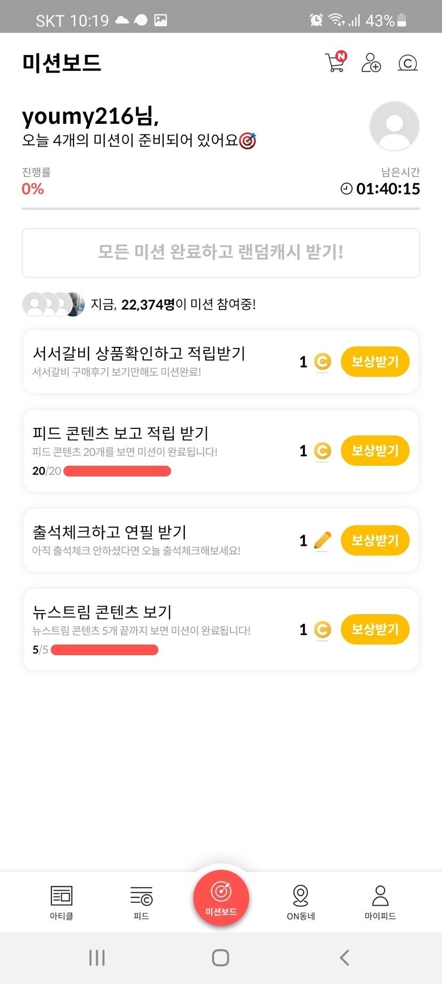Tap the profile avatar picture
Screen dimensions: 442x984
(394, 126)
